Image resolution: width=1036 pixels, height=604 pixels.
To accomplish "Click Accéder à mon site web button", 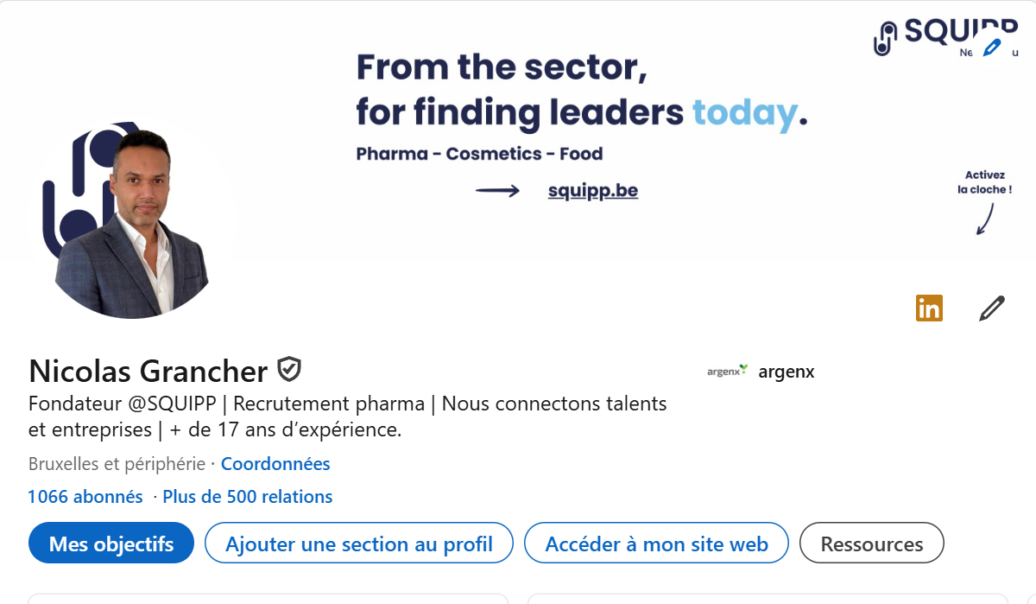I will pyautogui.click(x=657, y=543).
